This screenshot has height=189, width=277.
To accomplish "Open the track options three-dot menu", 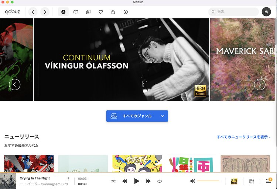I will (x=68, y=179).
